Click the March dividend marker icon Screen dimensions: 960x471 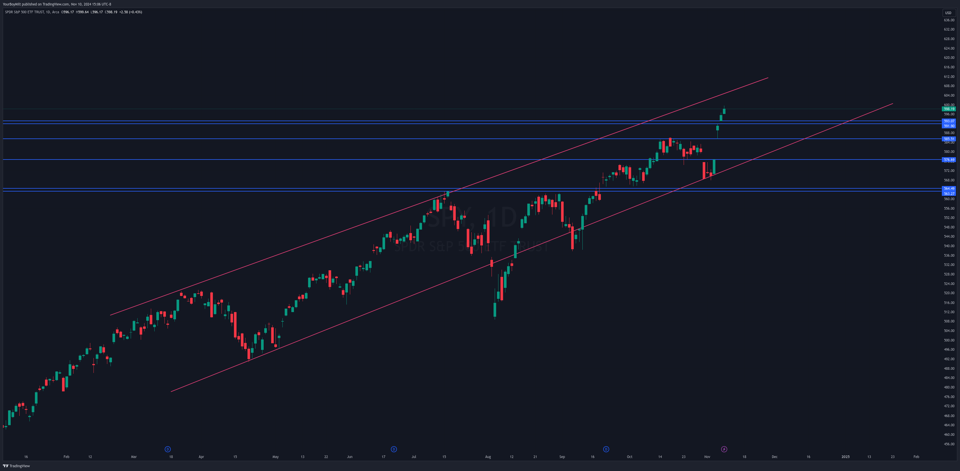[x=168, y=449]
